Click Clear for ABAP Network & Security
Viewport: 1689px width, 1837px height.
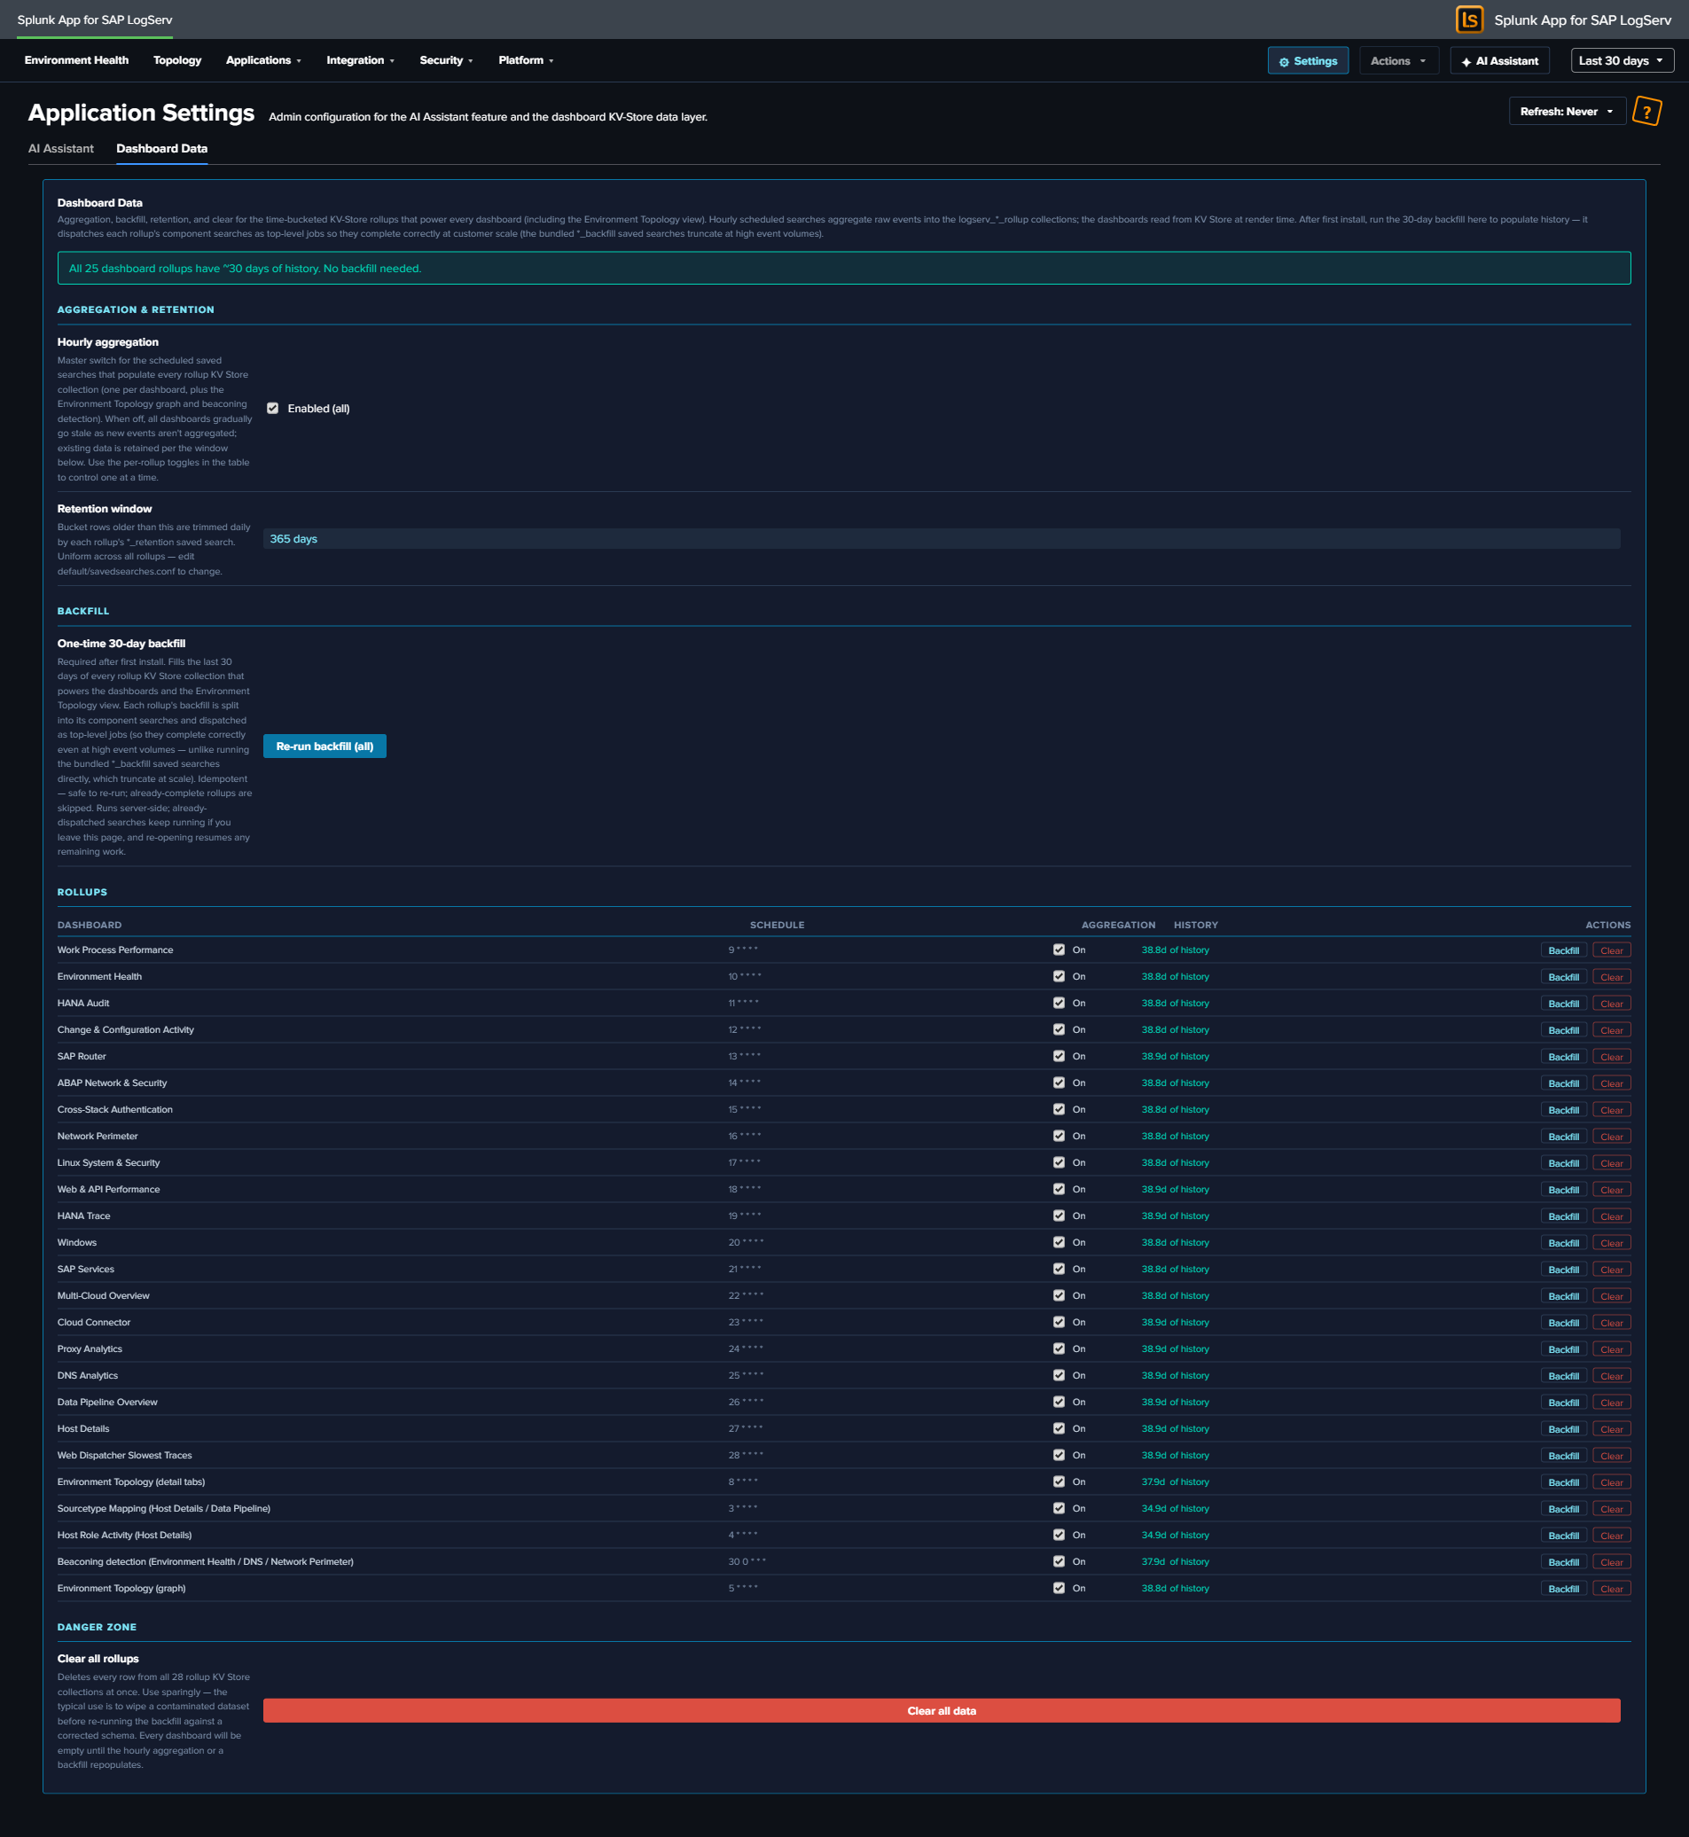[x=1610, y=1083]
